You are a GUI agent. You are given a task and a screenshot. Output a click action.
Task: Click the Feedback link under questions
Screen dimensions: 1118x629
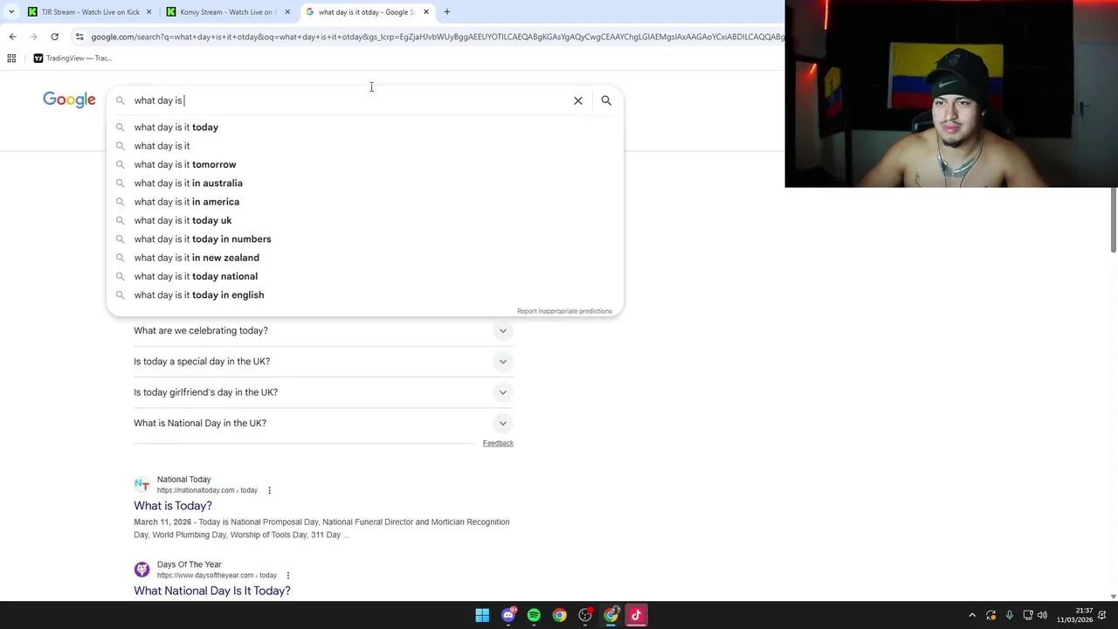(498, 443)
